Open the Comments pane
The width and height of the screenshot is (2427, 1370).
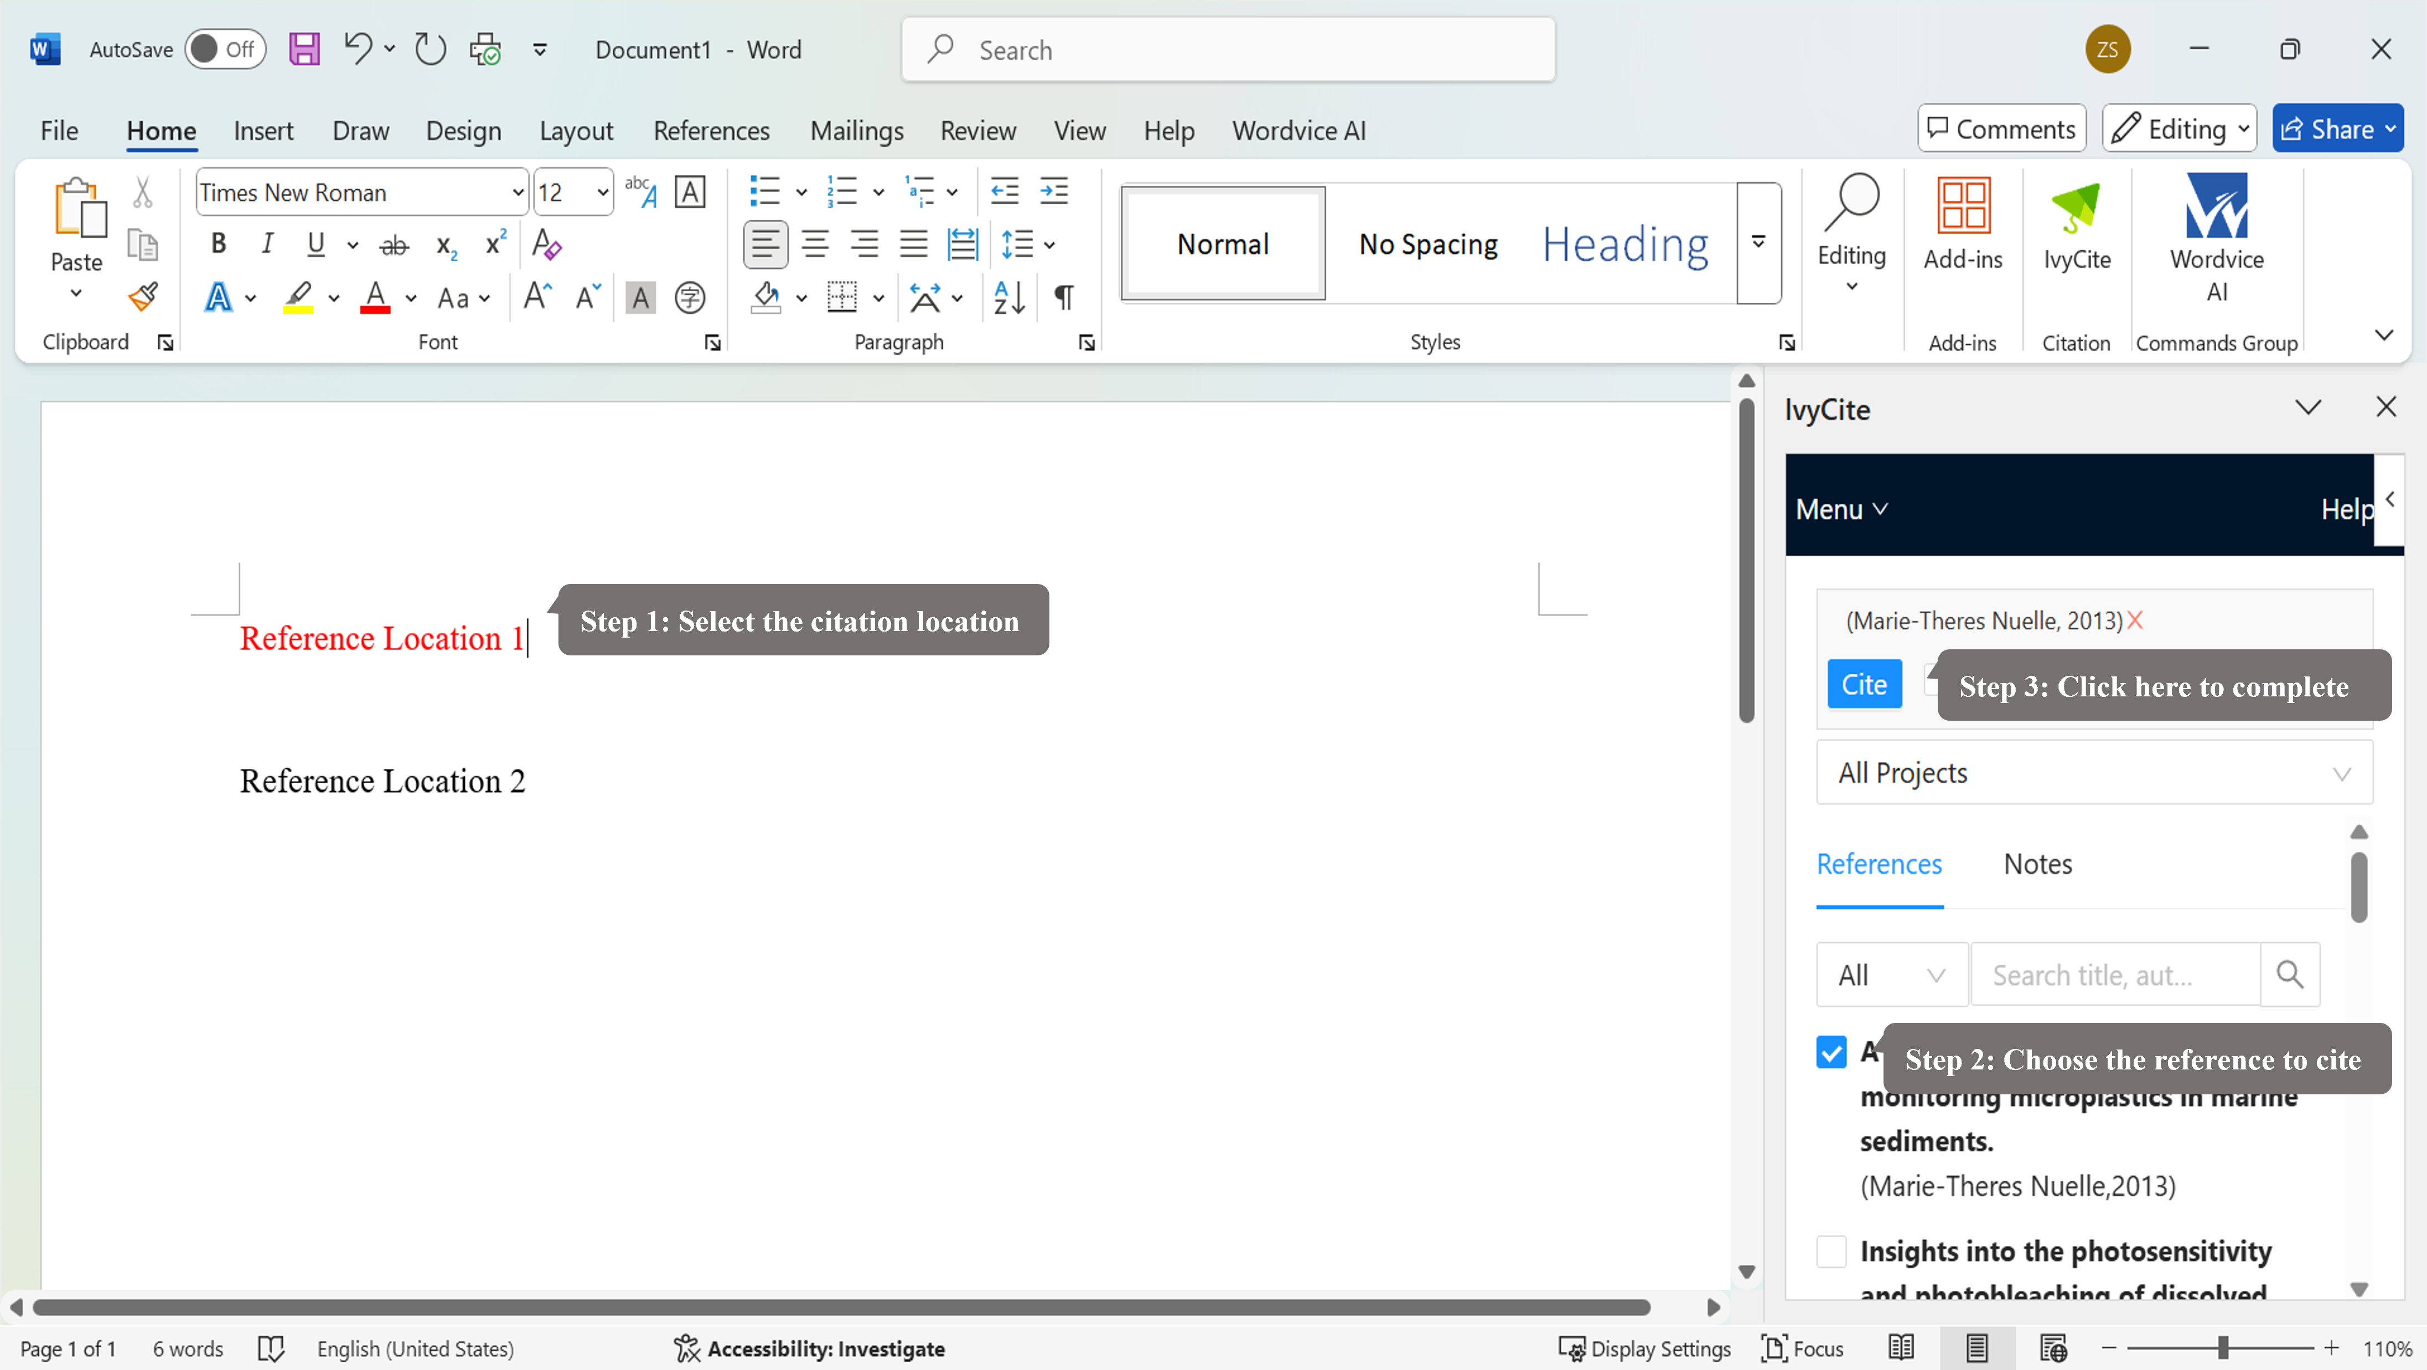click(2001, 129)
